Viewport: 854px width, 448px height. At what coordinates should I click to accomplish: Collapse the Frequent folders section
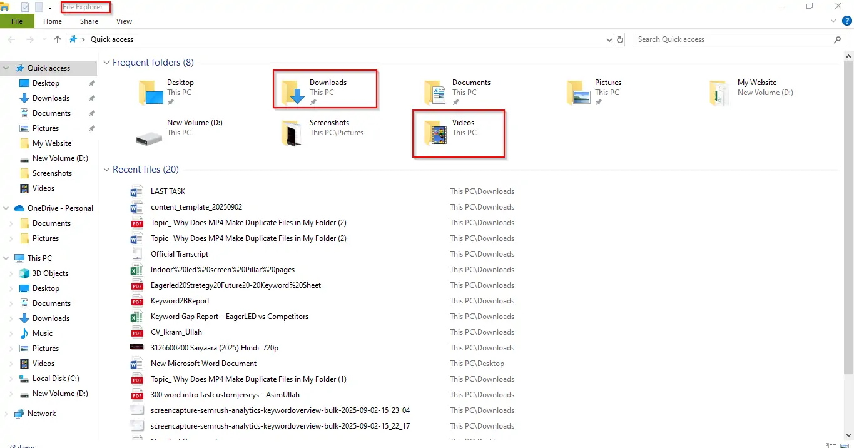coord(106,63)
